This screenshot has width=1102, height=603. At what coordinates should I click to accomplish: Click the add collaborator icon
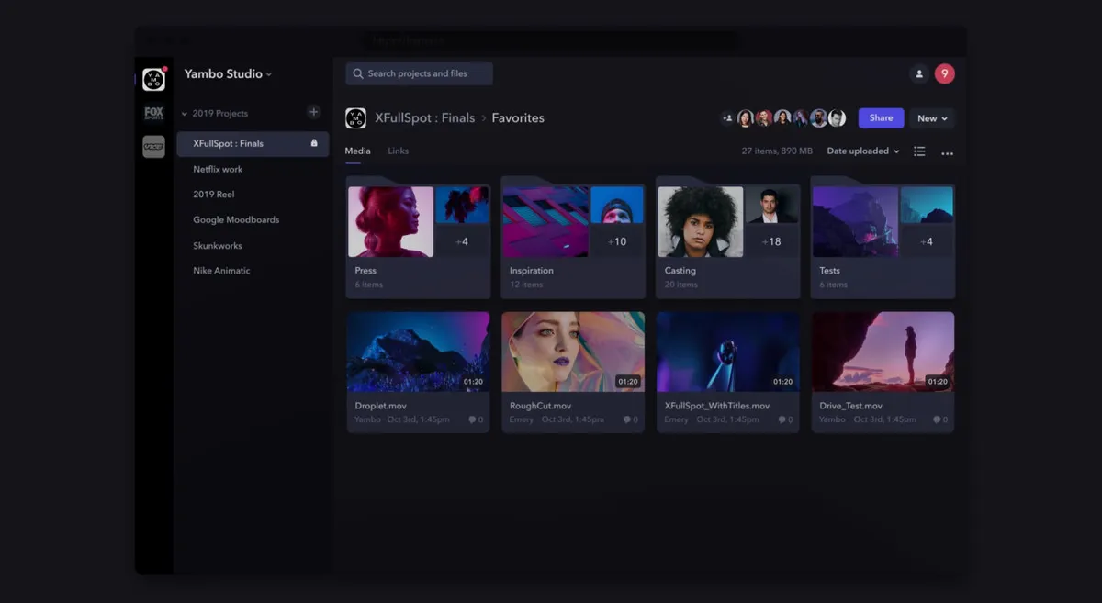coord(727,117)
